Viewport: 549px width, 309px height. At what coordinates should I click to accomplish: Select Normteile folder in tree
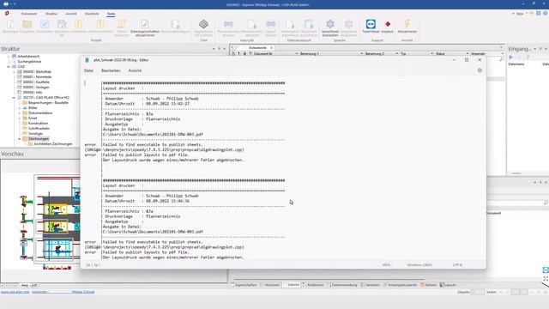[x=37, y=76]
